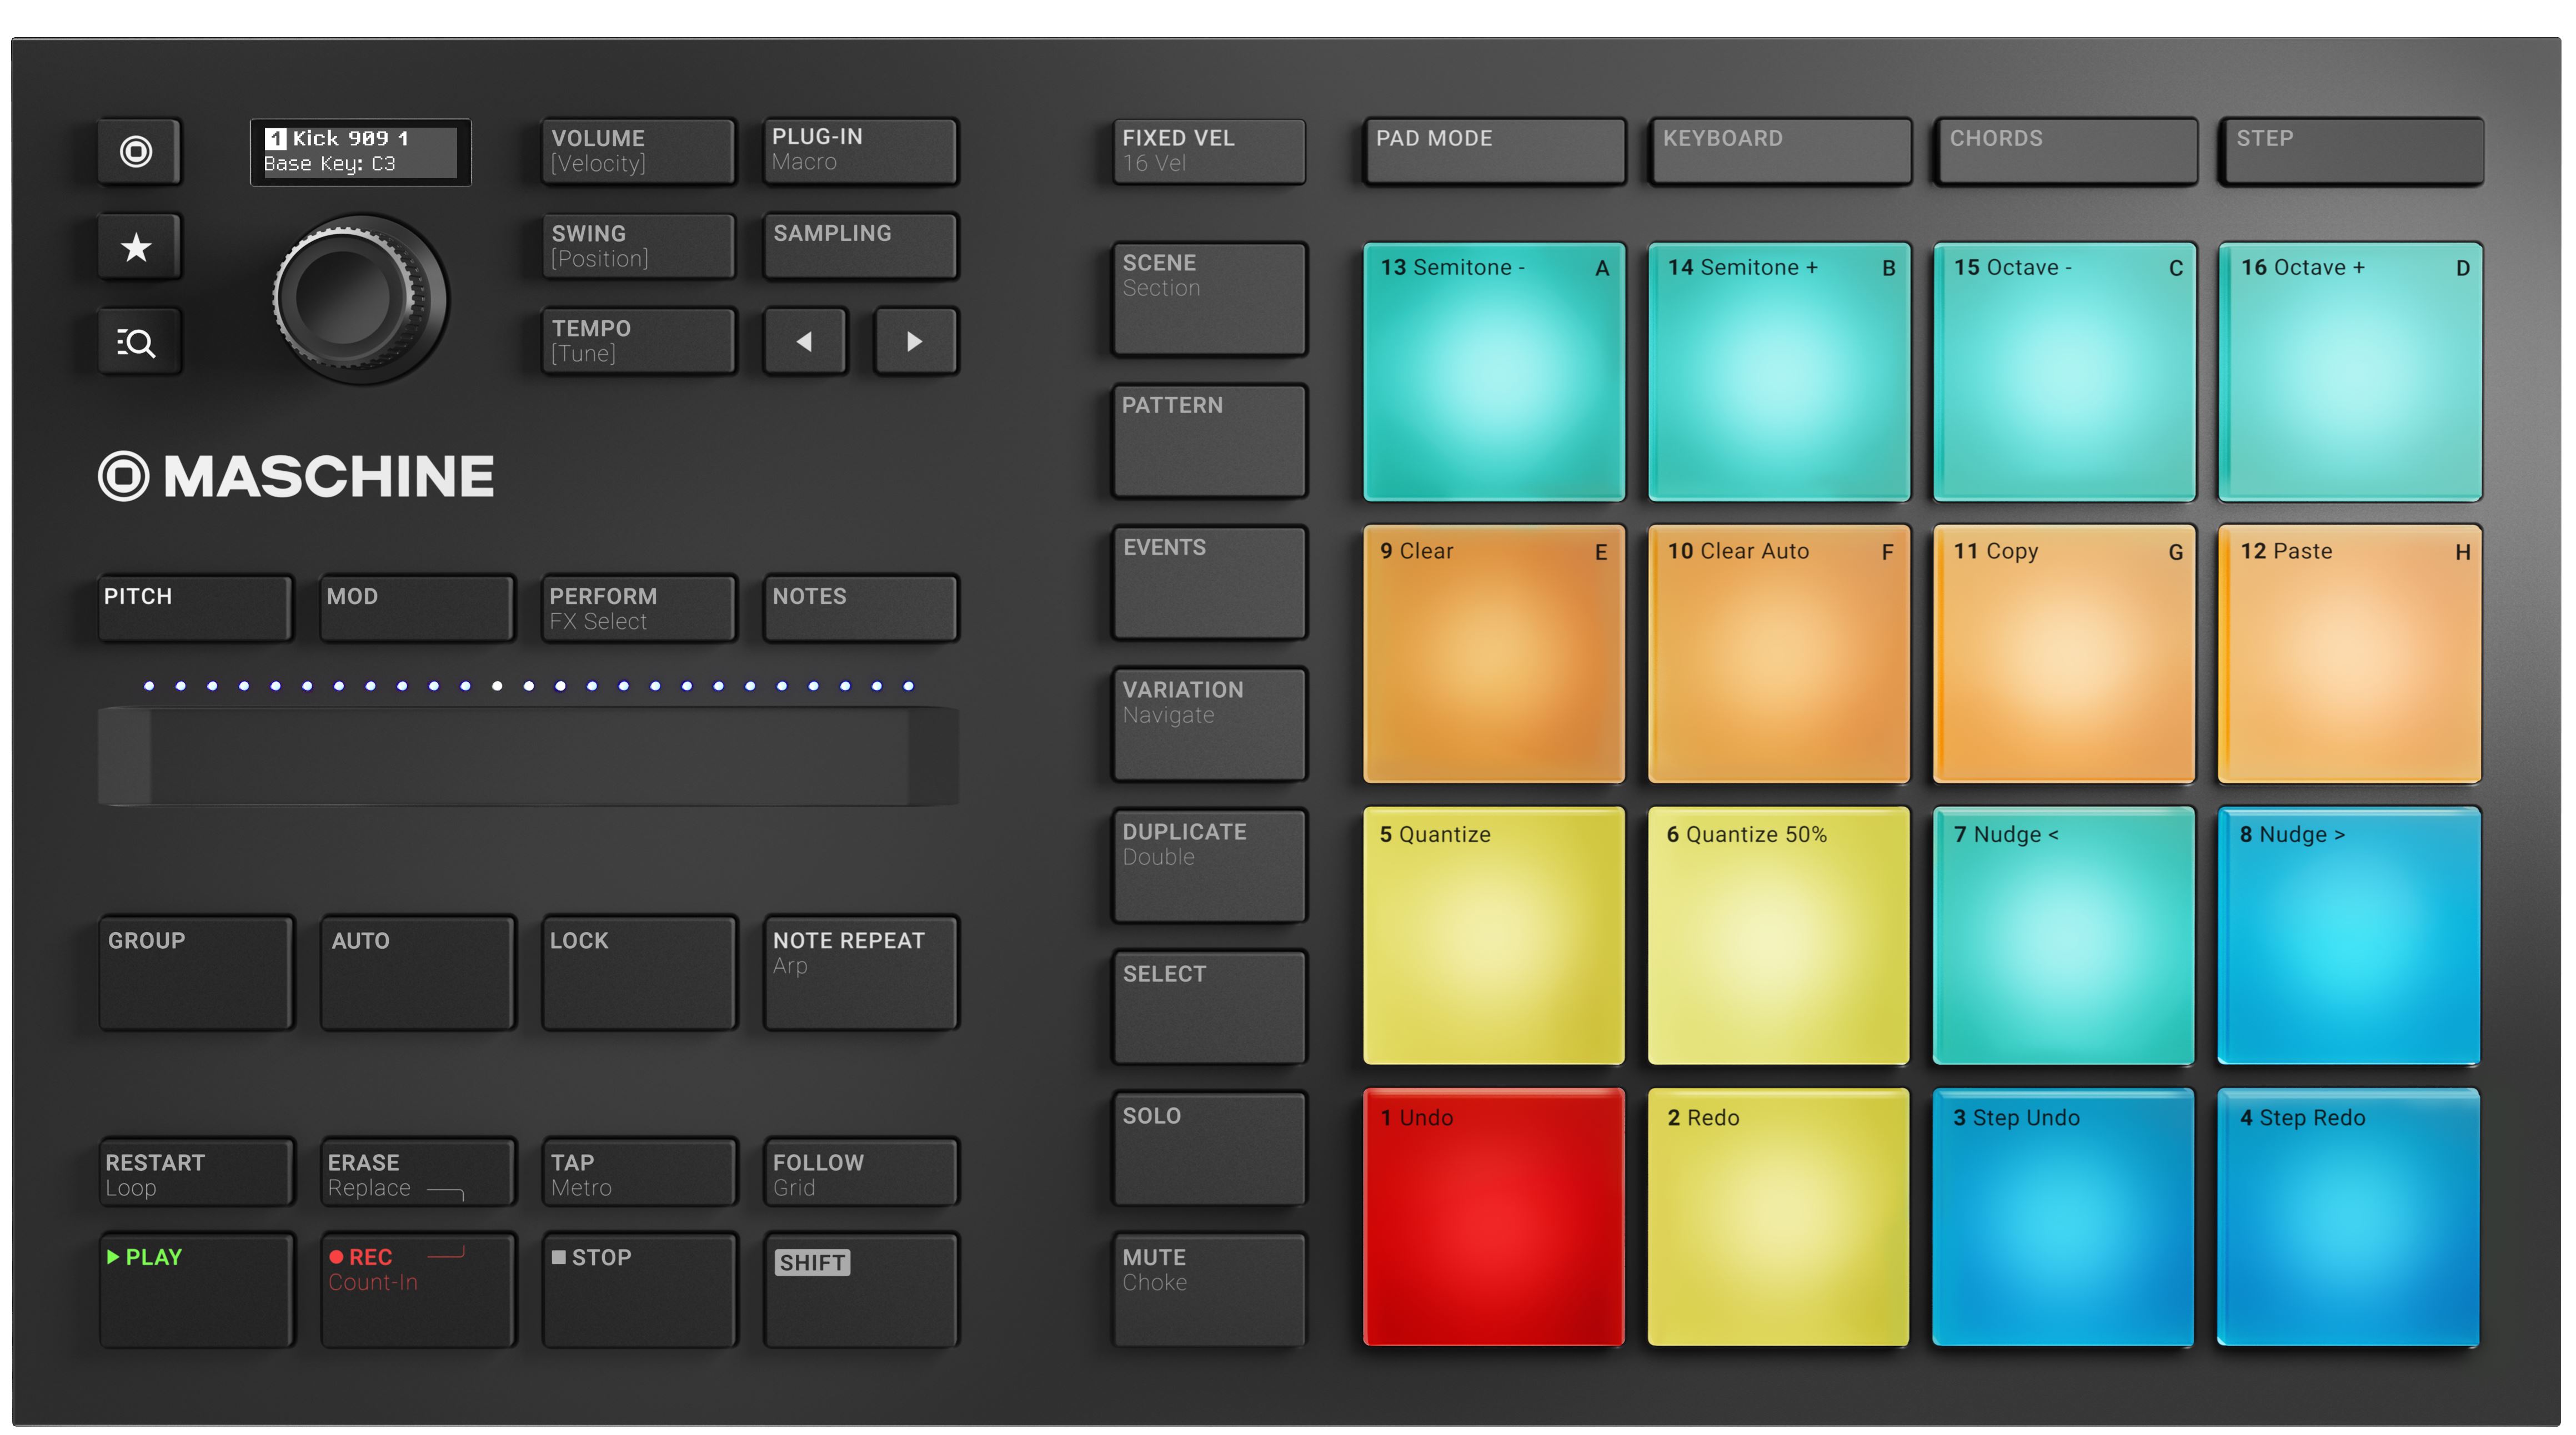
Task: Enable MOD strip mode
Action: pyautogui.click(x=417, y=607)
